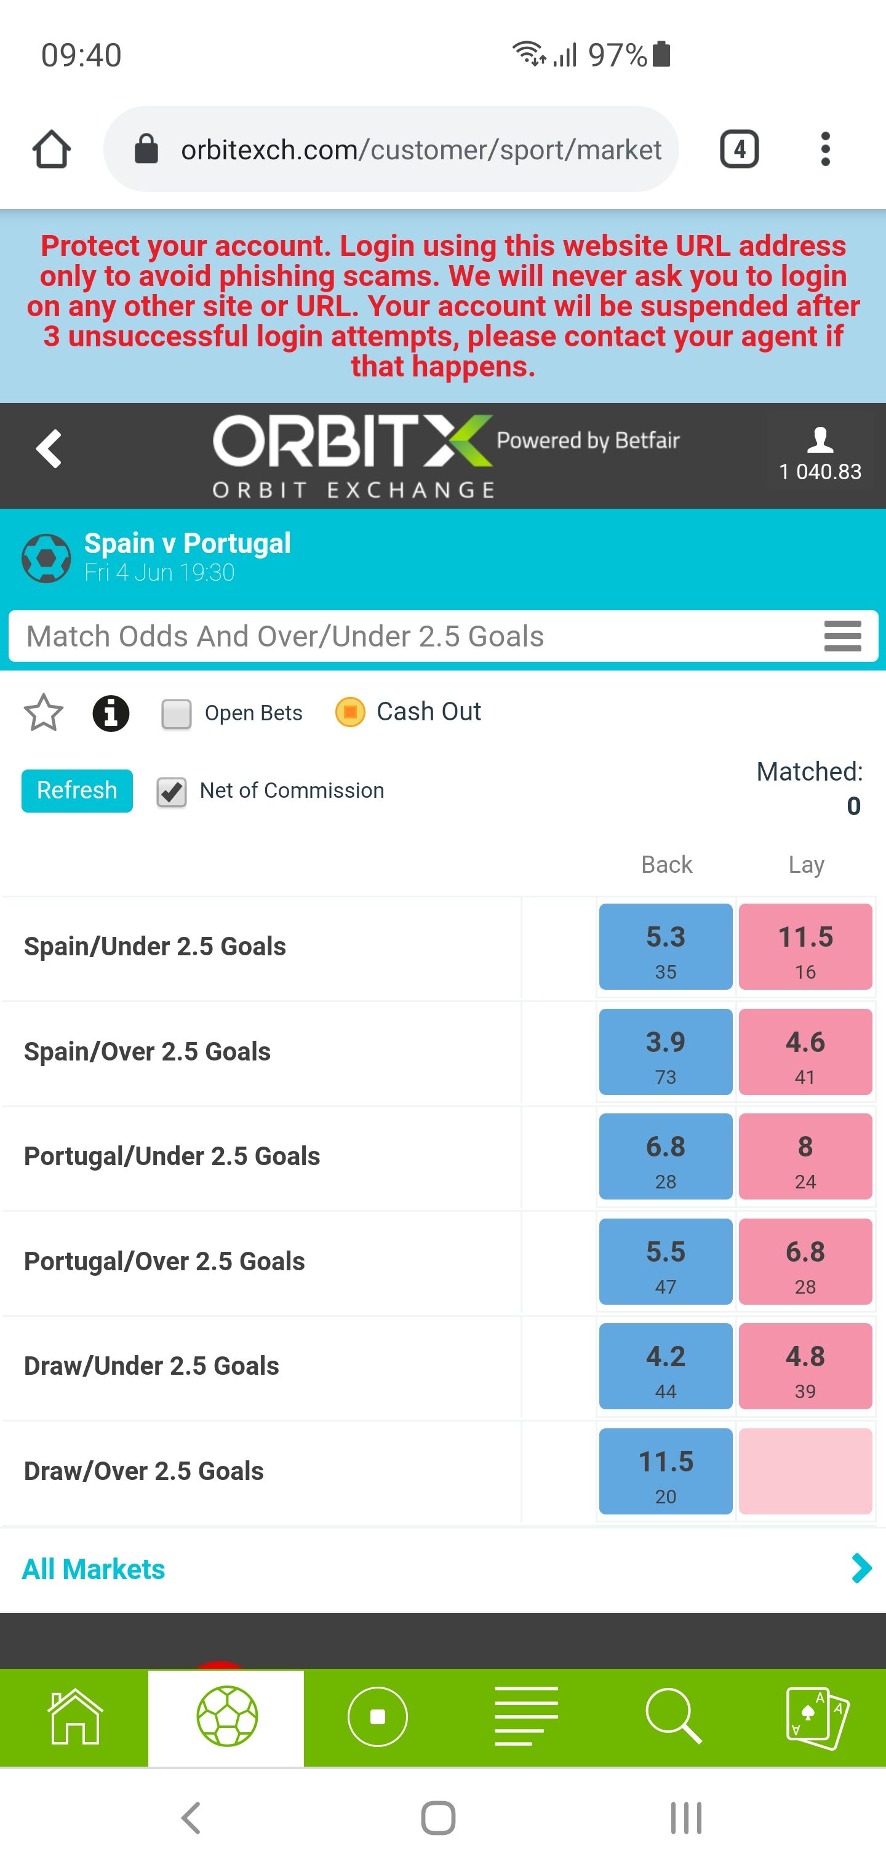This screenshot has width=886, height=1870.
Task: Enable the Open Bets checkbox
Action: coord(177,714)
